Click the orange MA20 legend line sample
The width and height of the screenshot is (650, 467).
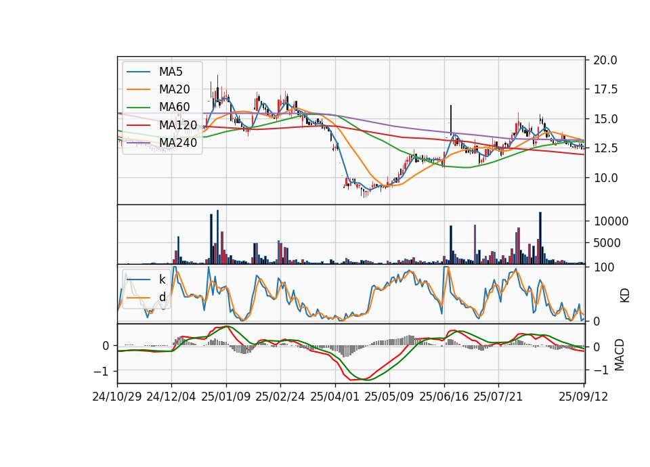138,89
